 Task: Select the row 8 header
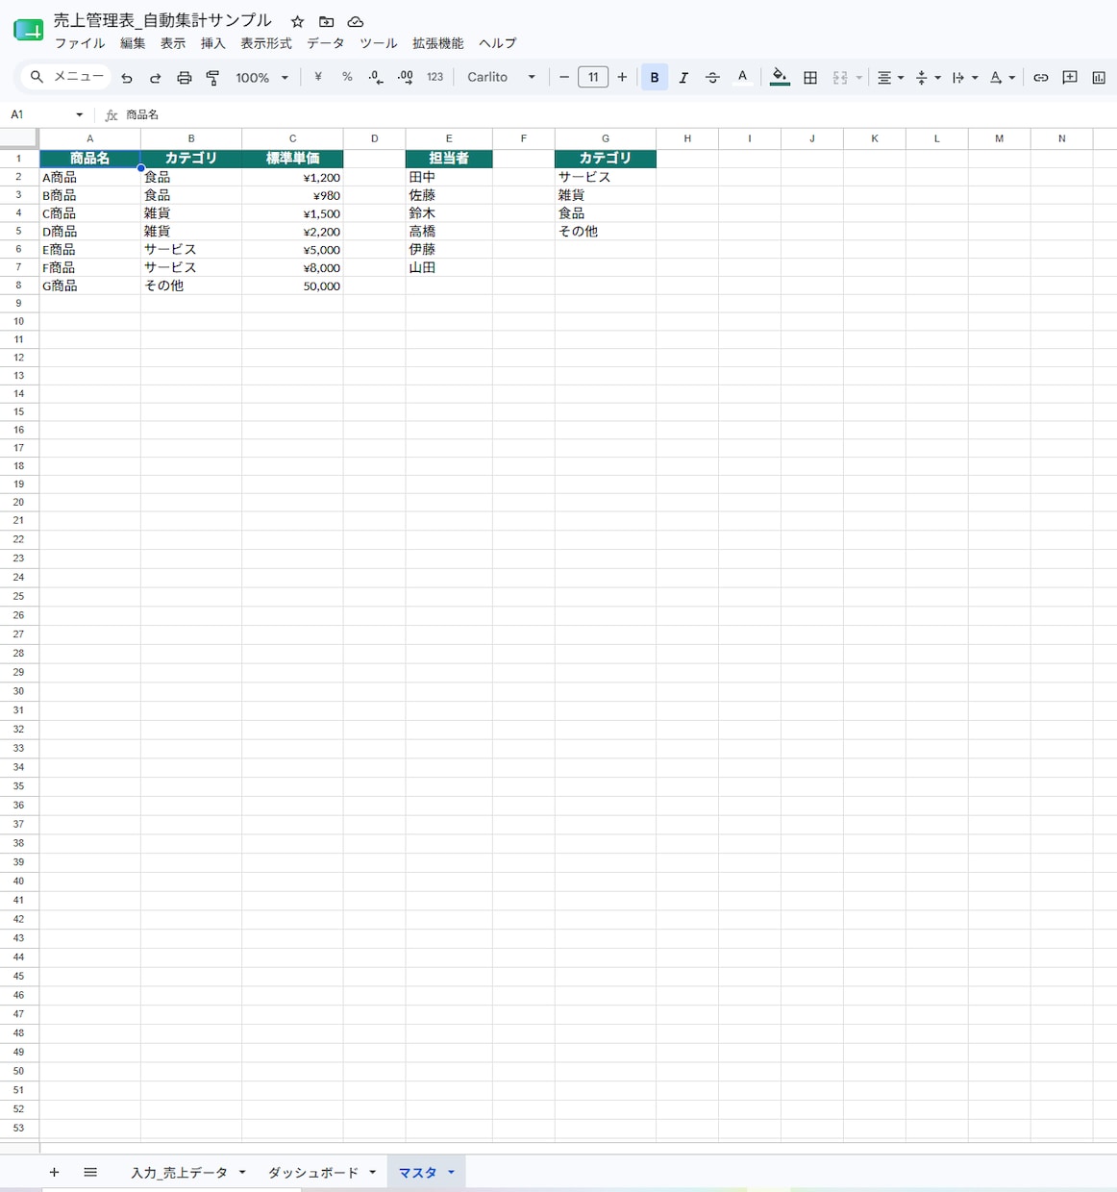click(18, 286)
